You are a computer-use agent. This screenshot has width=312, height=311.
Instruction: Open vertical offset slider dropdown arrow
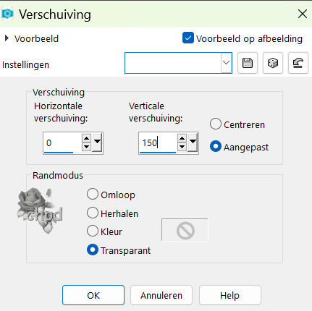pyautogui.click(x=193, y=142)
